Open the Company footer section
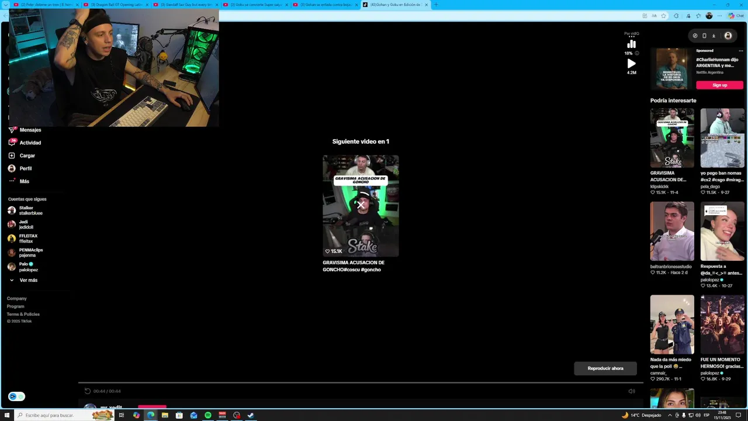Screen dimensions: 748x421 17,298
